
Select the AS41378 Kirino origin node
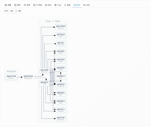(11, 77)
